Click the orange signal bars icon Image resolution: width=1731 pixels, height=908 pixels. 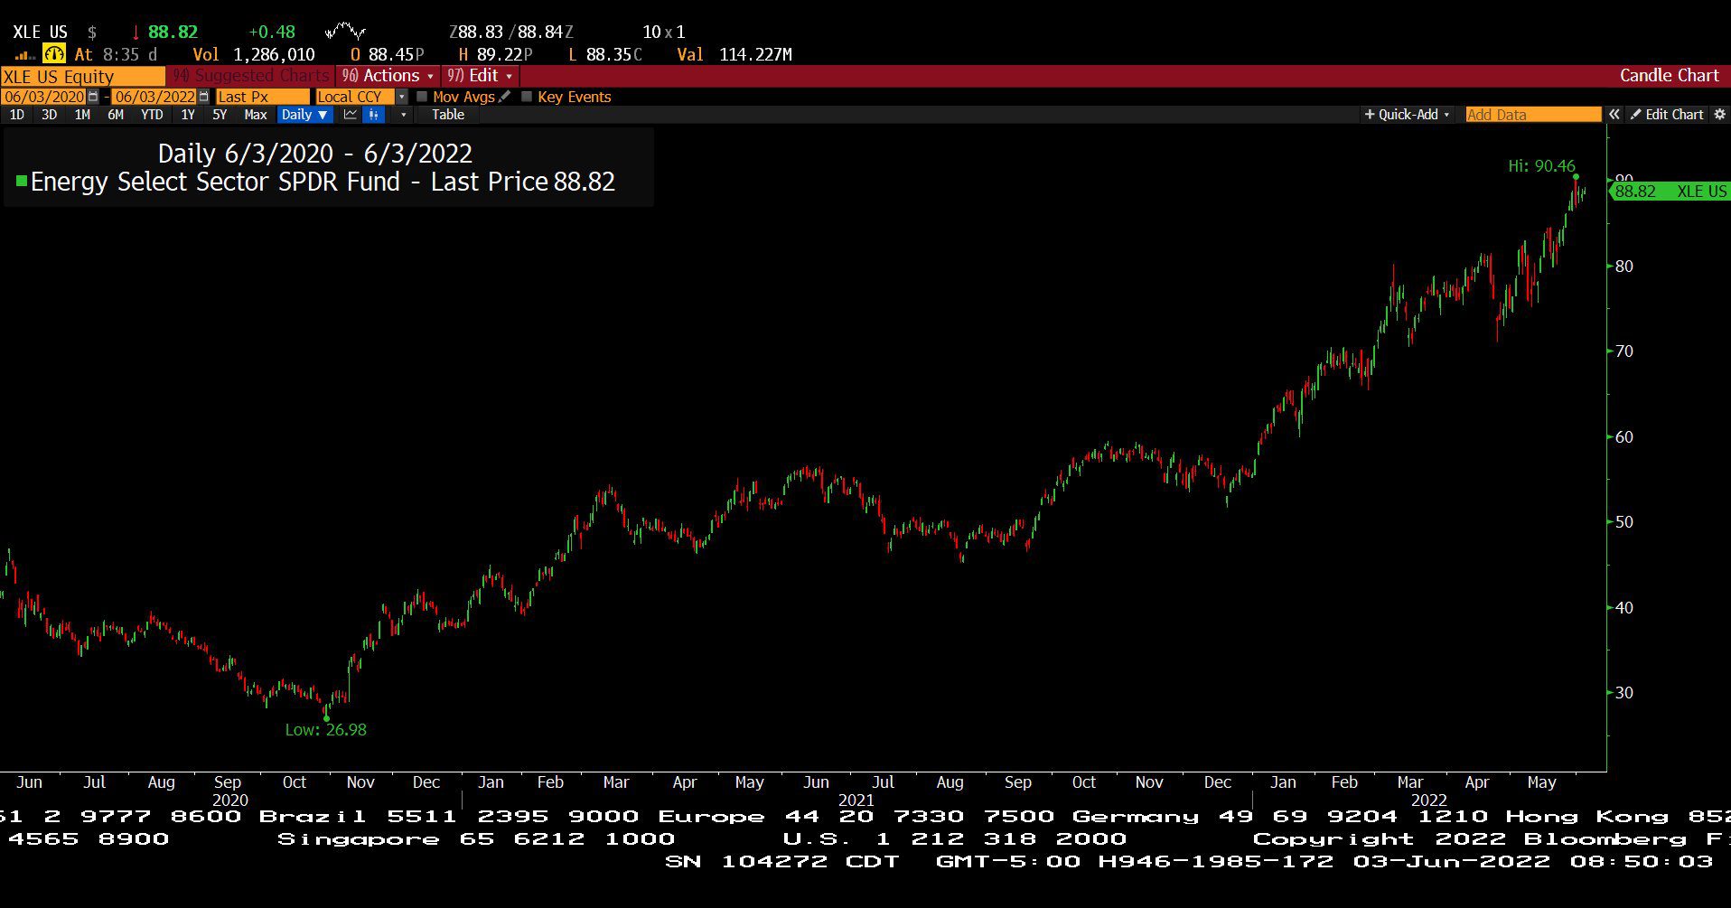pos(24,56)
